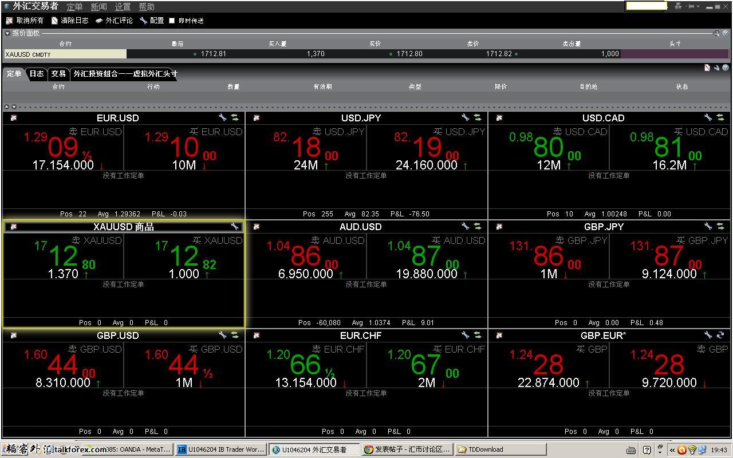This screenshot has height=458, width=733.
Task: Switch to the 交易 tab
Action: (x=58, y=74)
